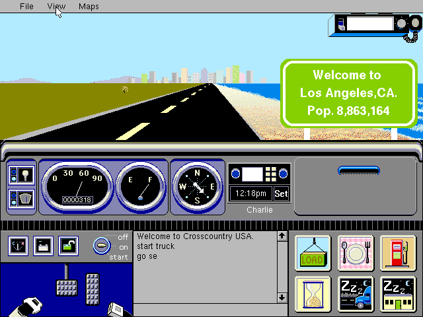Viewport: 423px width, 317px height.
Task: Open the glove compartment handle
Action: [x=359, y=170]
